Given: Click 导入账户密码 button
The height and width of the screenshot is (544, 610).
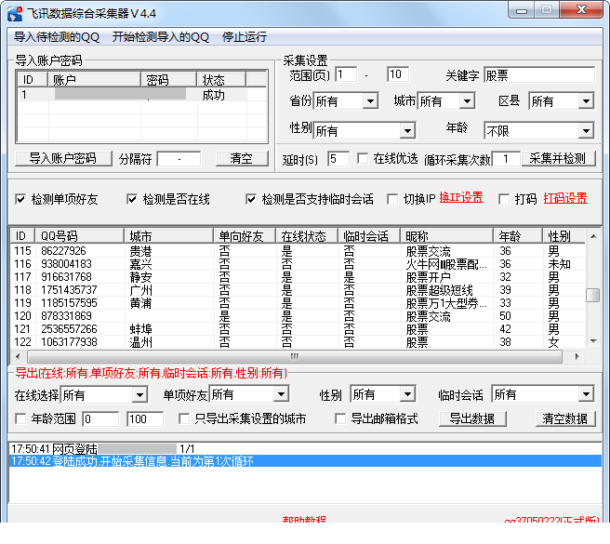Looking at the screenshot, I should click(63, 158).
